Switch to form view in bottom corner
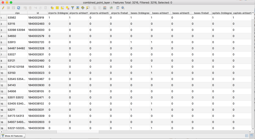Screen dimensions: 255x139 247,136
